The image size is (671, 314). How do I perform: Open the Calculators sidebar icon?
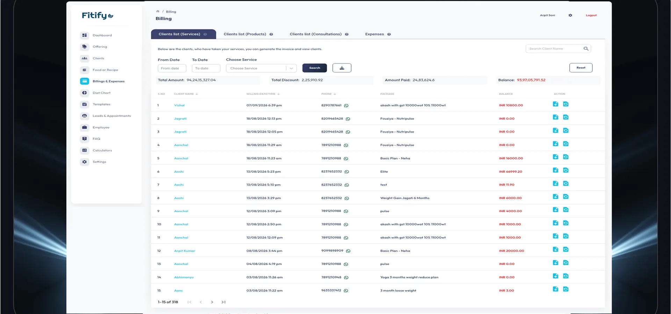[85, 150]
